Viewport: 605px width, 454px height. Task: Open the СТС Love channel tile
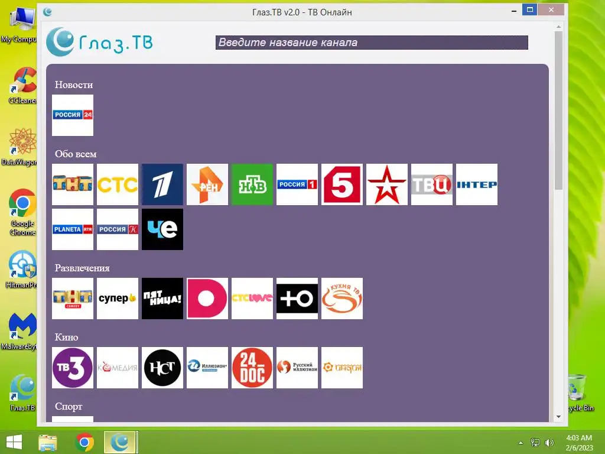pos(252,299)
